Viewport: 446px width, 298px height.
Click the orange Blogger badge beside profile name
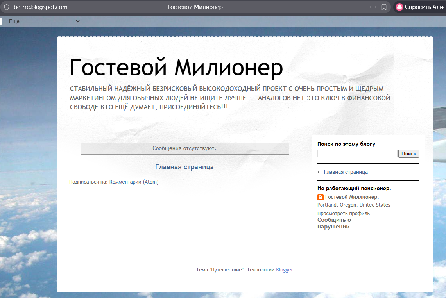point(320,197)
